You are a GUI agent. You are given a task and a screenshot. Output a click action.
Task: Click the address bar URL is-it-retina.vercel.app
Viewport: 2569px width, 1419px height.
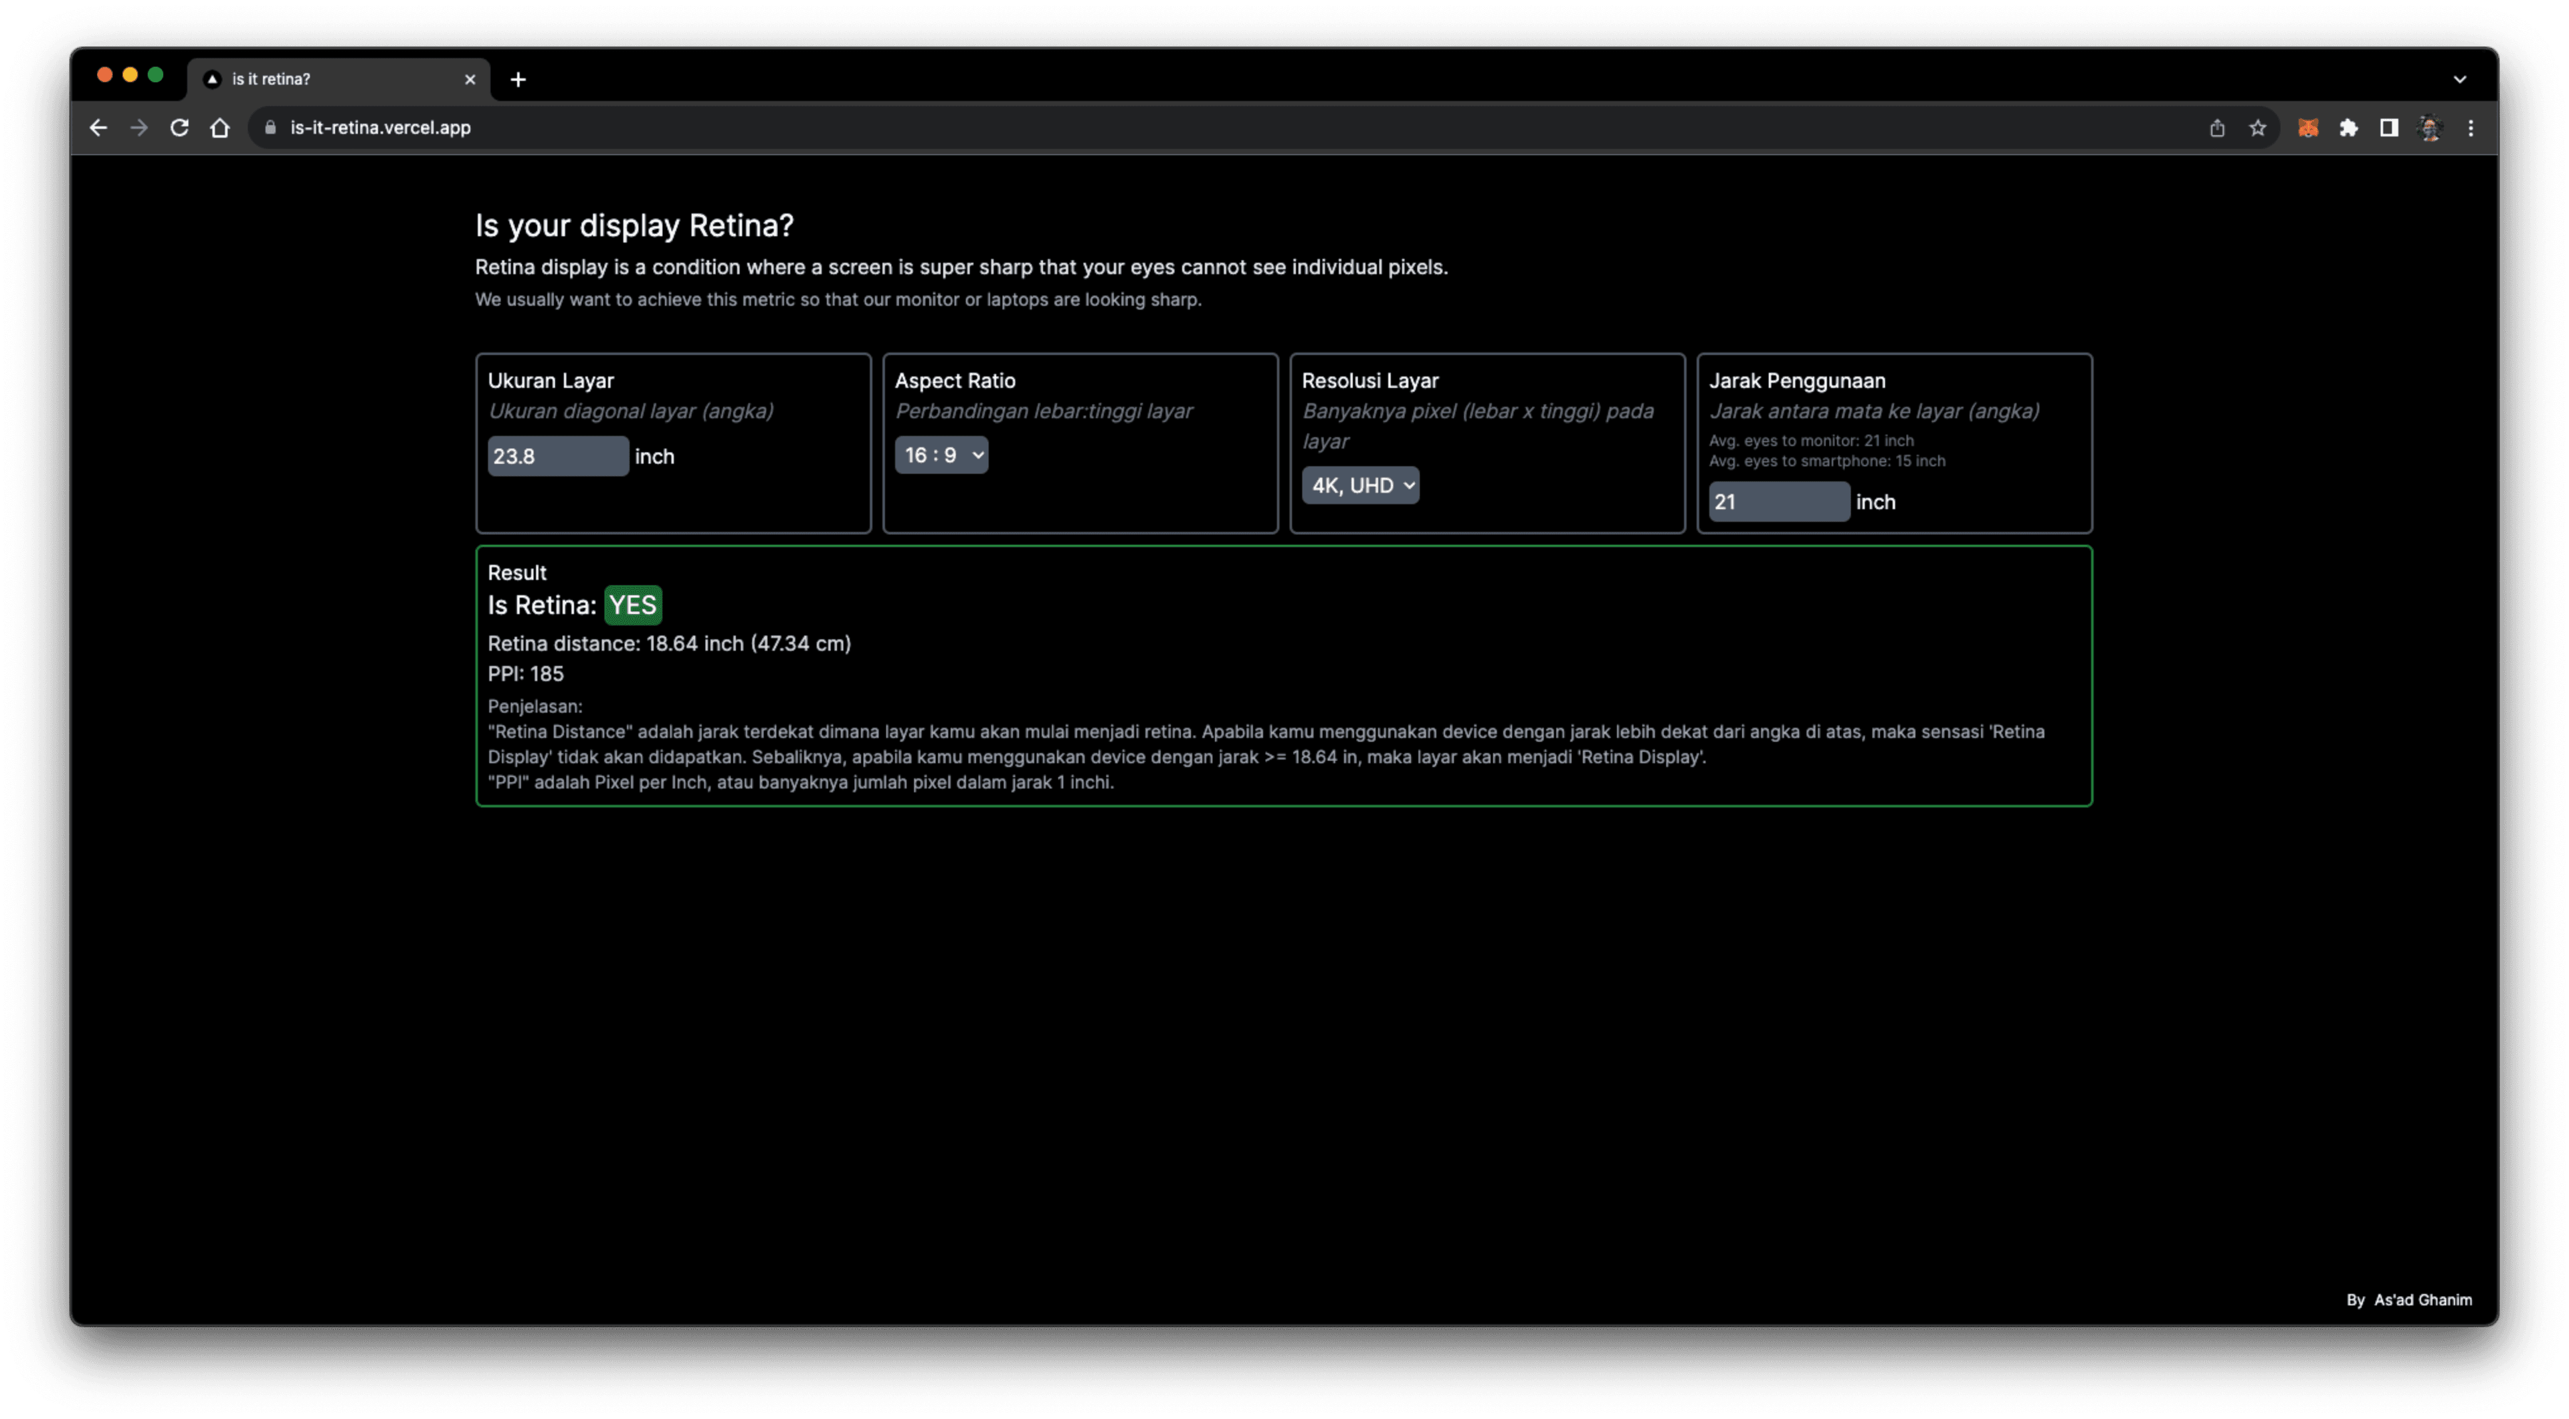click(x=380, y=128)
